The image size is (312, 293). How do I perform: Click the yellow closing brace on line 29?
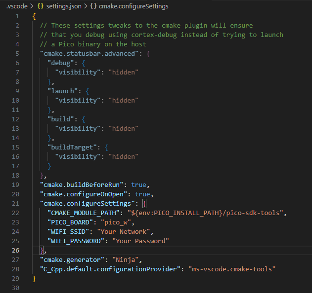[34, 279]
